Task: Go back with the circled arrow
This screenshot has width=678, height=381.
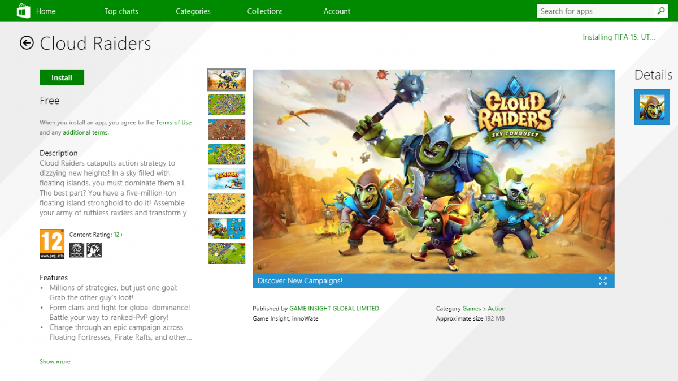Action: [x=27, y=43]
